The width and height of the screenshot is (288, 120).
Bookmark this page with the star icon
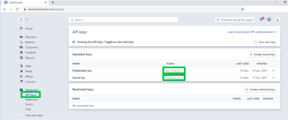tap(242, 9)
